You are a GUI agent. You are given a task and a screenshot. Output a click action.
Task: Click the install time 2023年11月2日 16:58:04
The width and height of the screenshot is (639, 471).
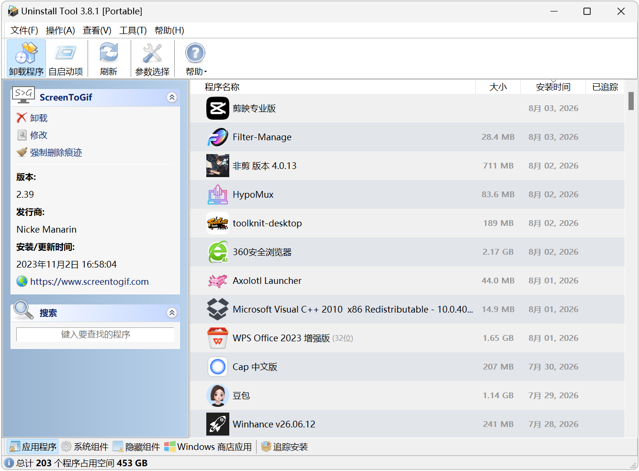coord(67,265)
